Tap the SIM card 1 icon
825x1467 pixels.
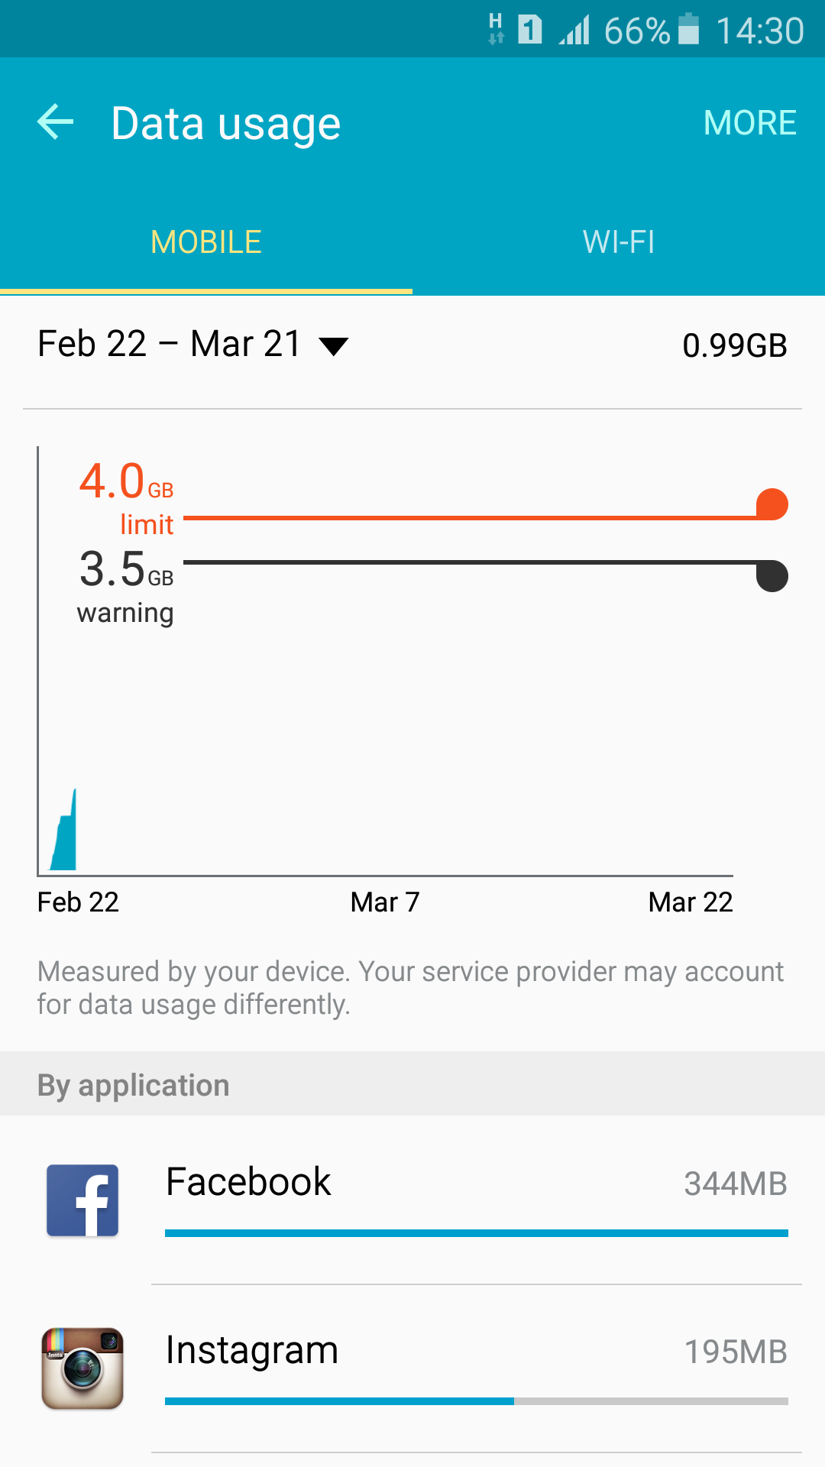click(x=529, y=31)
